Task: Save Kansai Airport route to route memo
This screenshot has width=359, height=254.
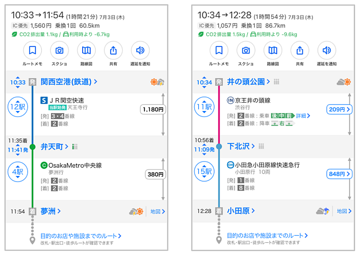Action: 33,50
